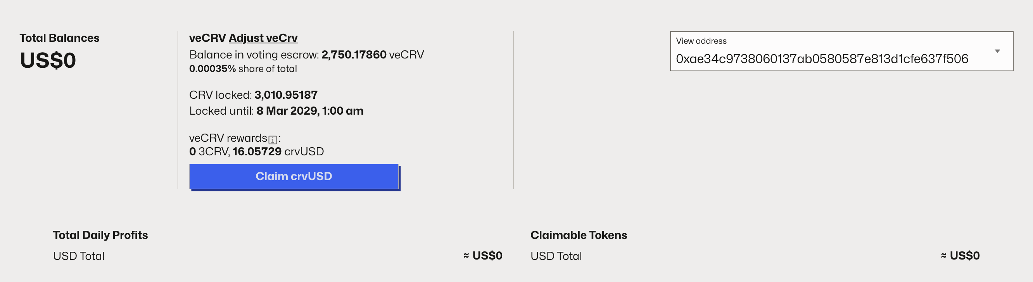The height and width of the screenshot is (282, 1033).
Task: Click the large US$0 total balance value
Action: tap(48, 60)
